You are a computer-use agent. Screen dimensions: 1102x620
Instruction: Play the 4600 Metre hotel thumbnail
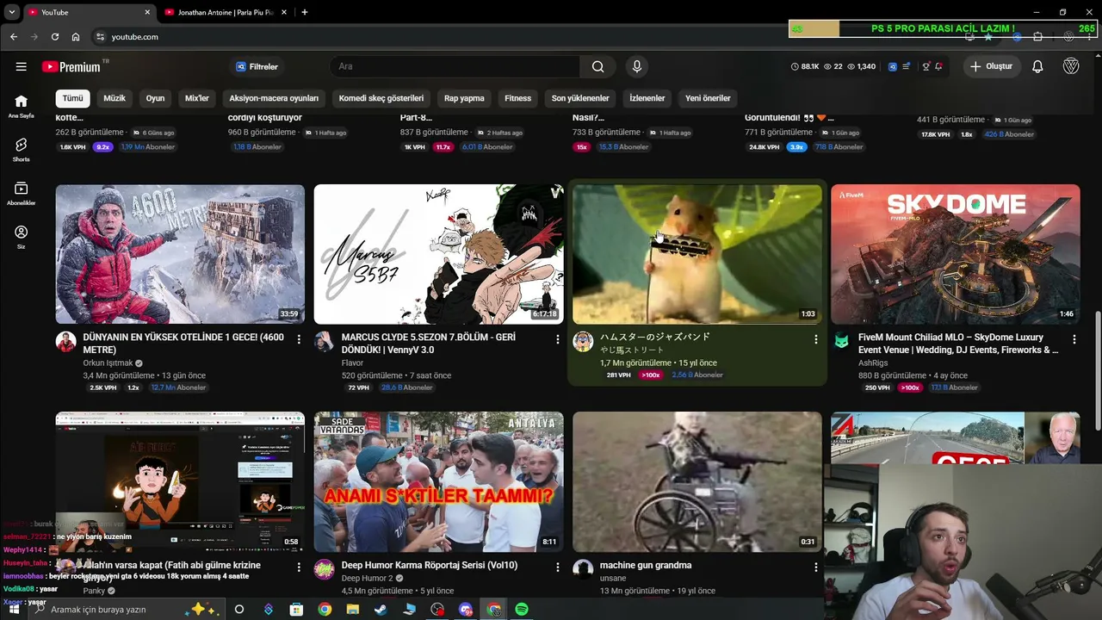tap(180, 254)
